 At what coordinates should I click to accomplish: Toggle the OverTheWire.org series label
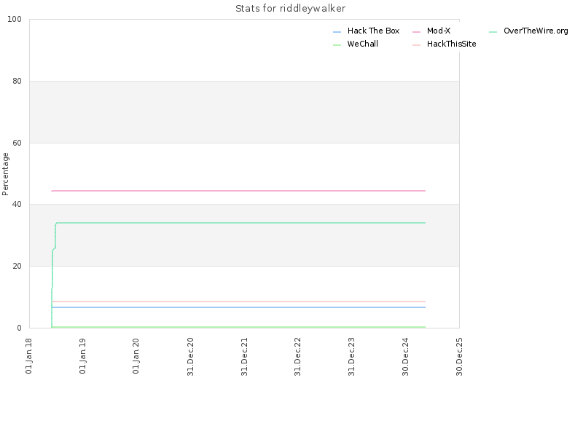pos(536,31)
